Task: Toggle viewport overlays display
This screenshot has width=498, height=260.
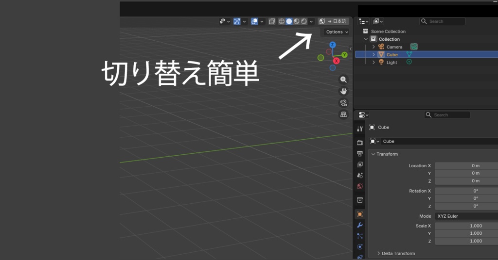Action: pos(254,21)
